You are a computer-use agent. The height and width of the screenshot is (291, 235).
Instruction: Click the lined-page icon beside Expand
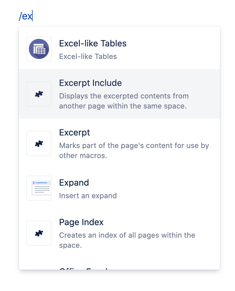39,188
